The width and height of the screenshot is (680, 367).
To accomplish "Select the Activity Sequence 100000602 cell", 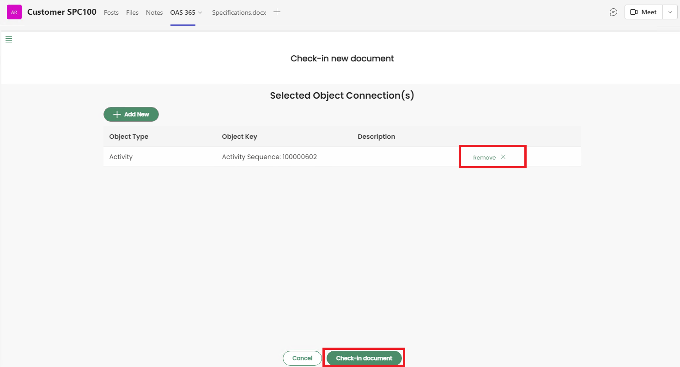I will click(269, 157).
